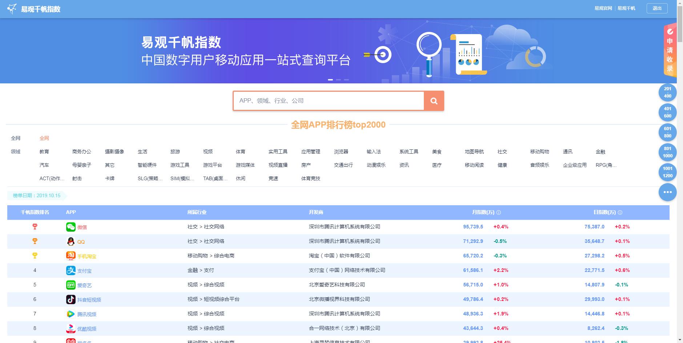Click the APP search input field
This screenshot has height=343, width=683.
coord(328,101)
